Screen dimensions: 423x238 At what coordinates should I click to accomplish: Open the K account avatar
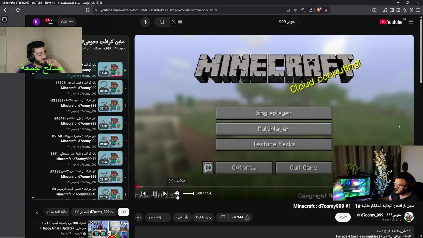click(x=36, y=22)
